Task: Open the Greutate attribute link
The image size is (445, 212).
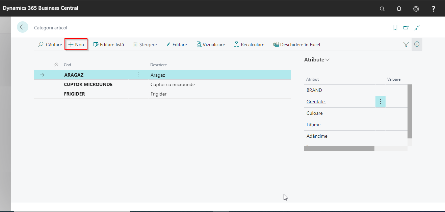Action: pos(316,102)
